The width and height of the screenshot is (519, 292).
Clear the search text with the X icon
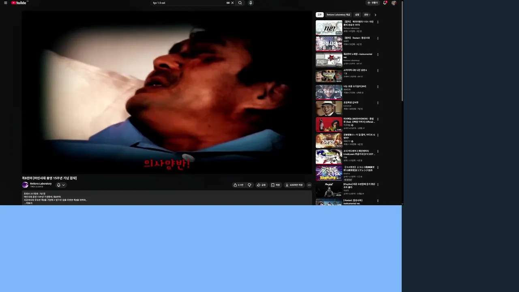[x=232, y=3]
